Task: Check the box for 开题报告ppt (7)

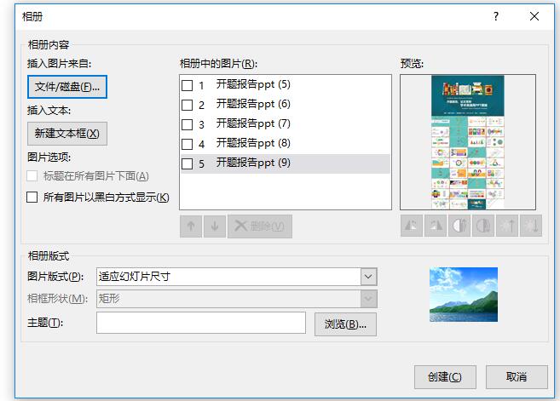Action: pos(188,124)
